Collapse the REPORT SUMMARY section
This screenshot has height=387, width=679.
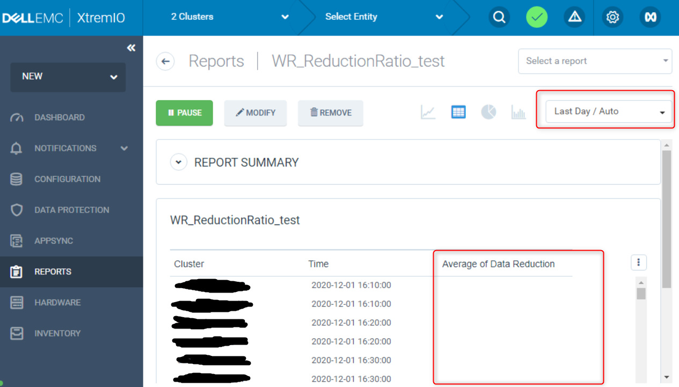tap(179, 162)
